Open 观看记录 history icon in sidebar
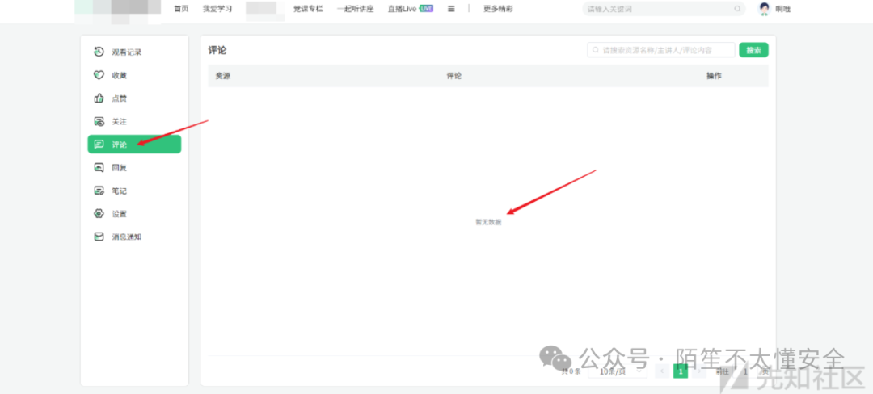 click(99, 52)
